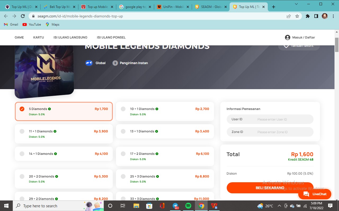Image resolution: width=339 pixels, height=211 pixels.
Task: Click the share page icon in address bar
Action: point(289,16)
